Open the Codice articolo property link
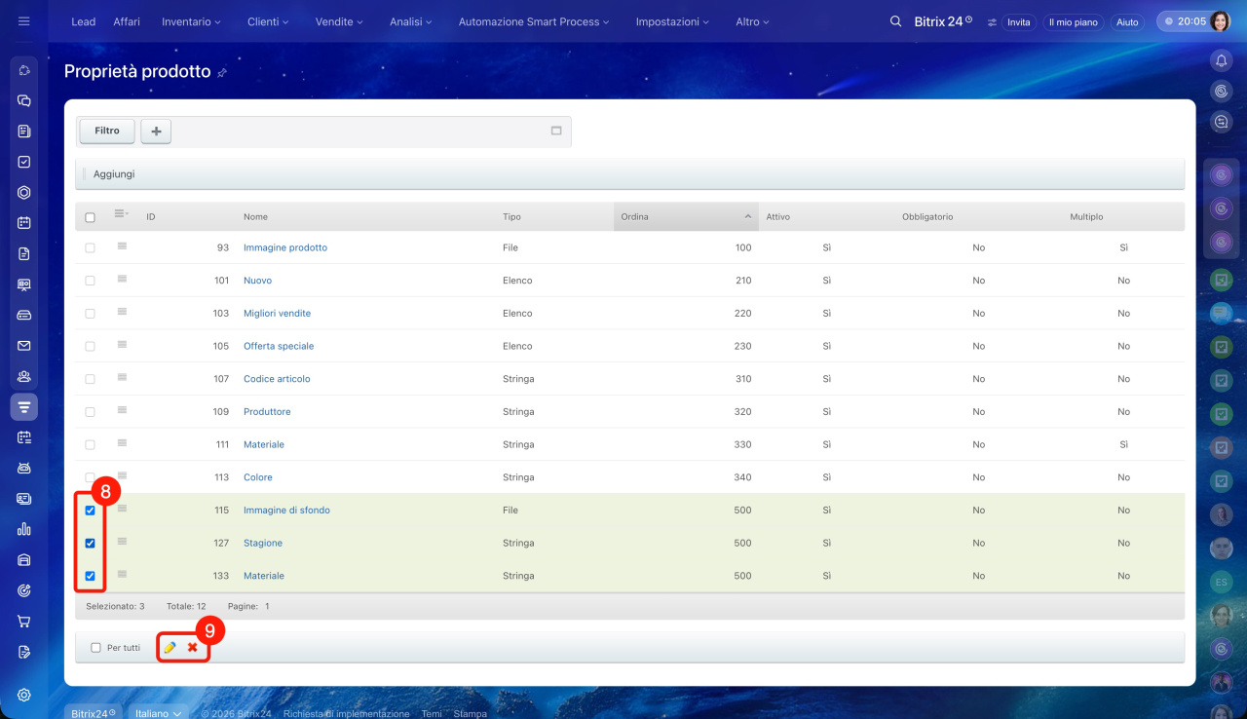1247x719 pixels. [x=277, y=379]
